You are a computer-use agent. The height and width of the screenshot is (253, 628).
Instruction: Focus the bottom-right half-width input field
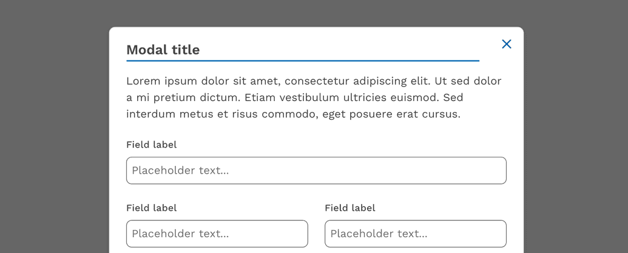pos(415,234)
